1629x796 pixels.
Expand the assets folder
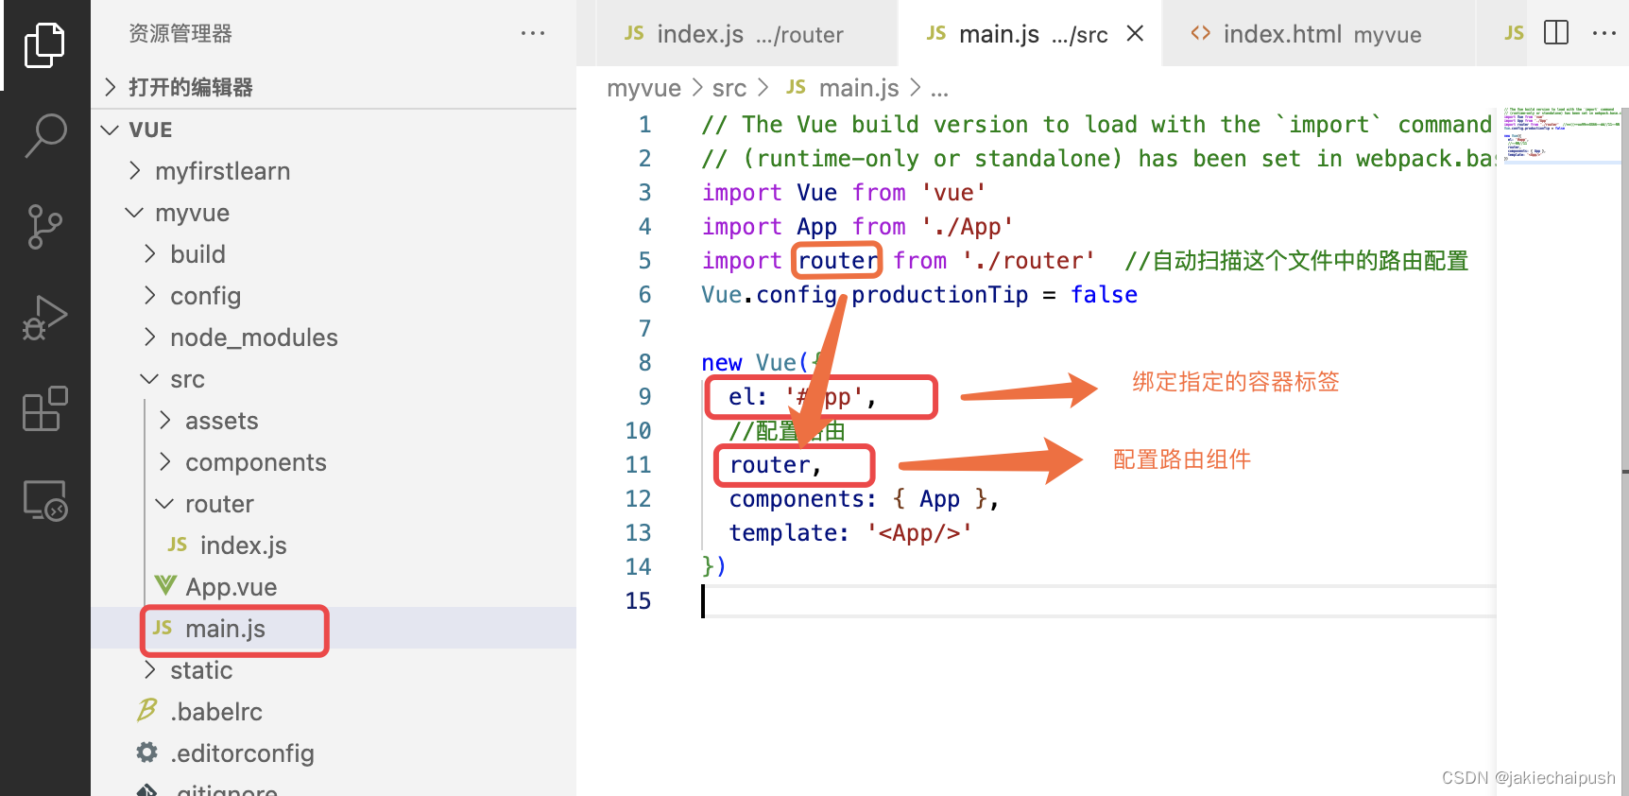tap(334, 421)
